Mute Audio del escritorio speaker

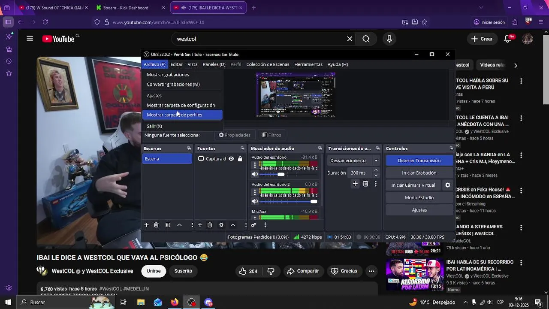coord(255,174)
